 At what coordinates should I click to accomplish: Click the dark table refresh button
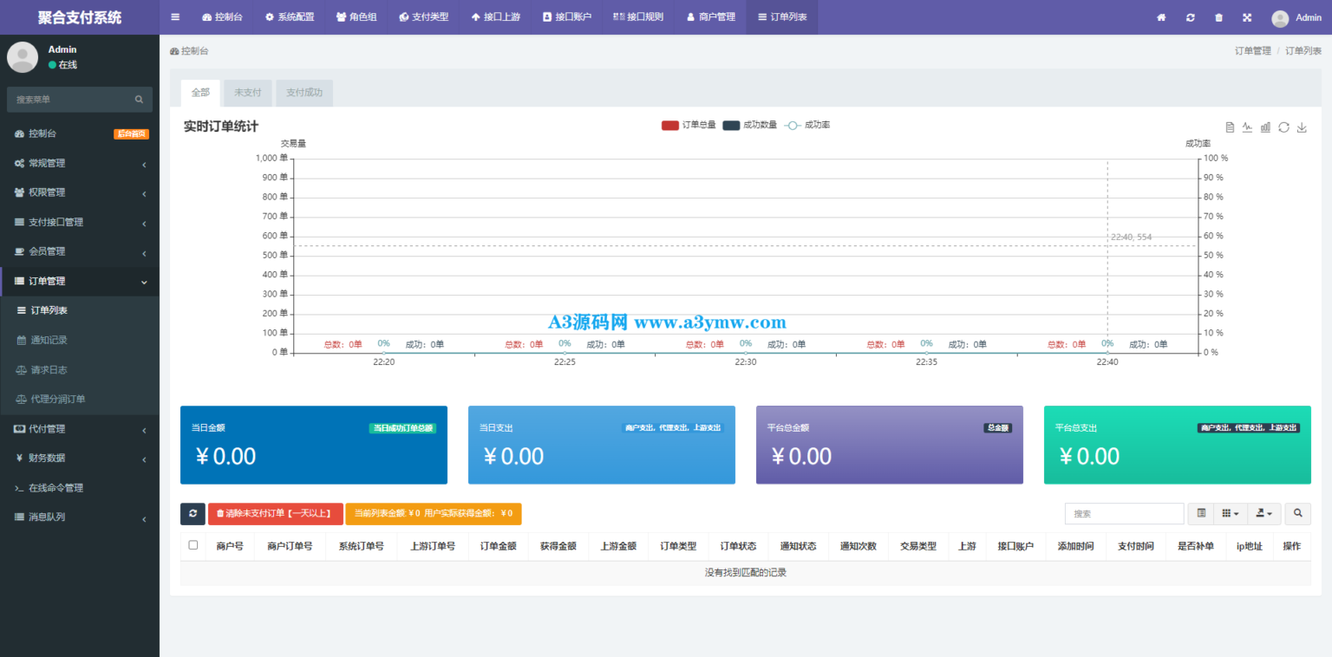(x=193, y=513)
